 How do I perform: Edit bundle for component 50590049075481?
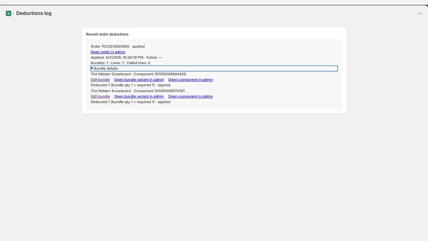[100, 96]
